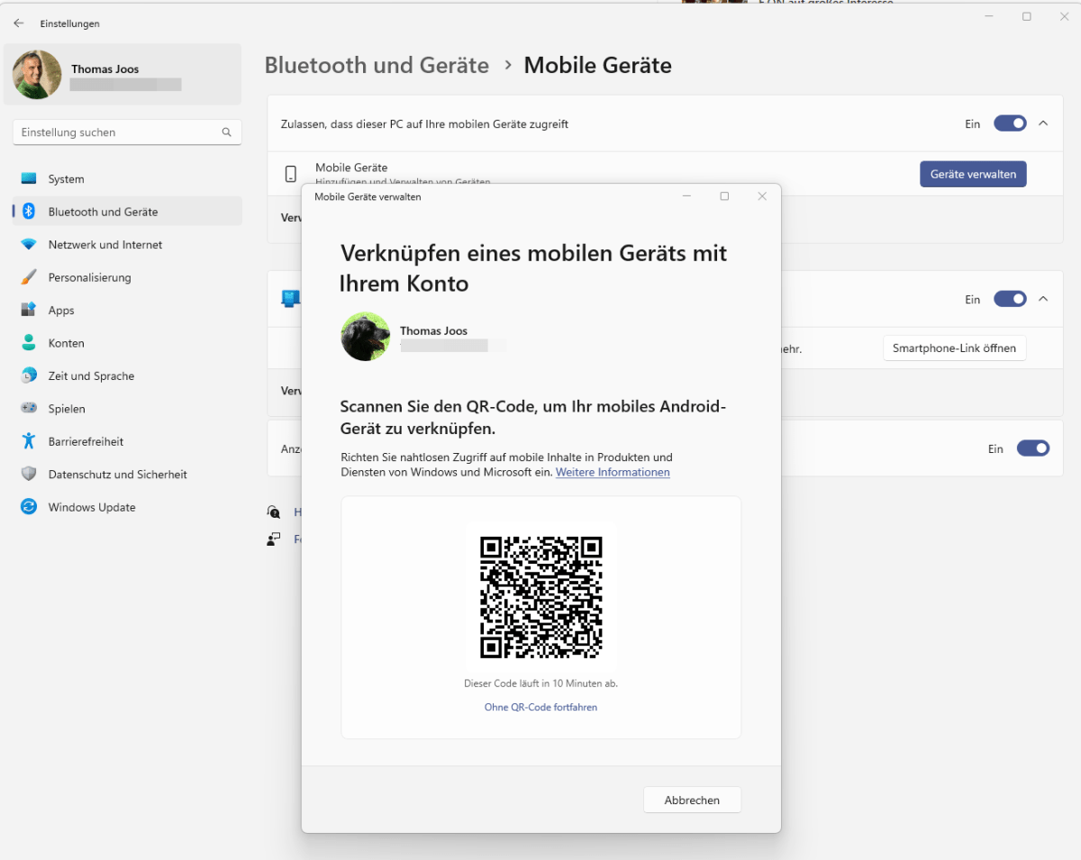
Task: Click the dog profile picture in dialog
Action: pyautogui.click(x=366, y=337)
